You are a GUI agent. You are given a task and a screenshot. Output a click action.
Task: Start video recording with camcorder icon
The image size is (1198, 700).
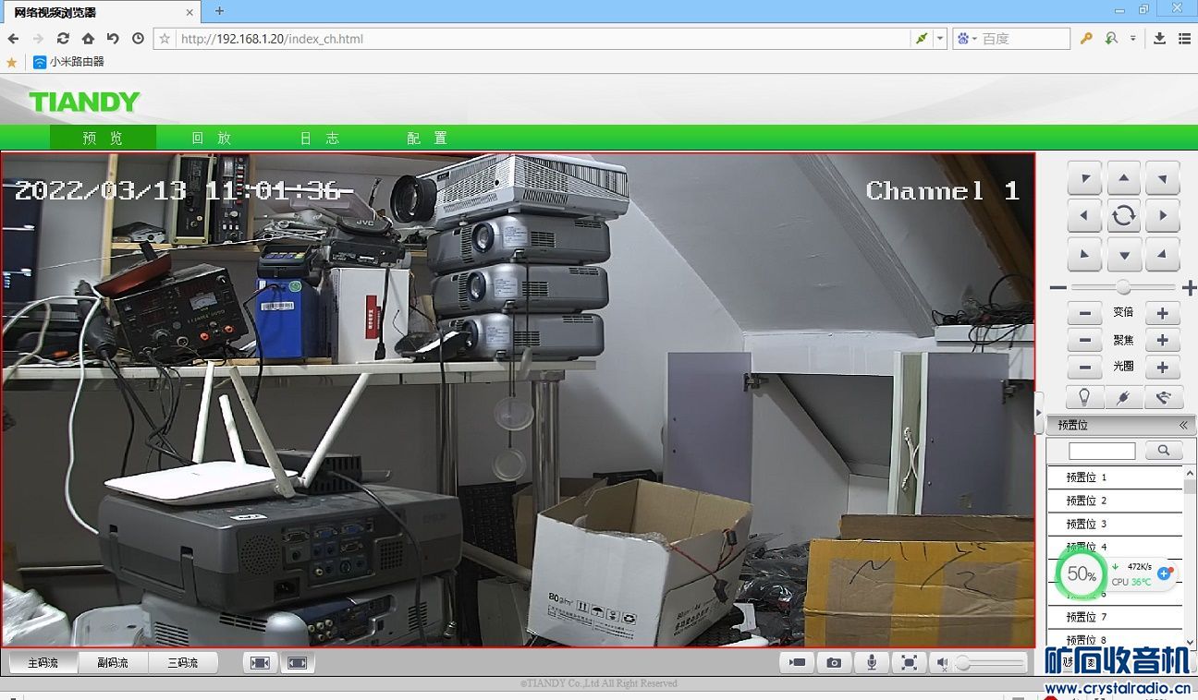point(796,662)
